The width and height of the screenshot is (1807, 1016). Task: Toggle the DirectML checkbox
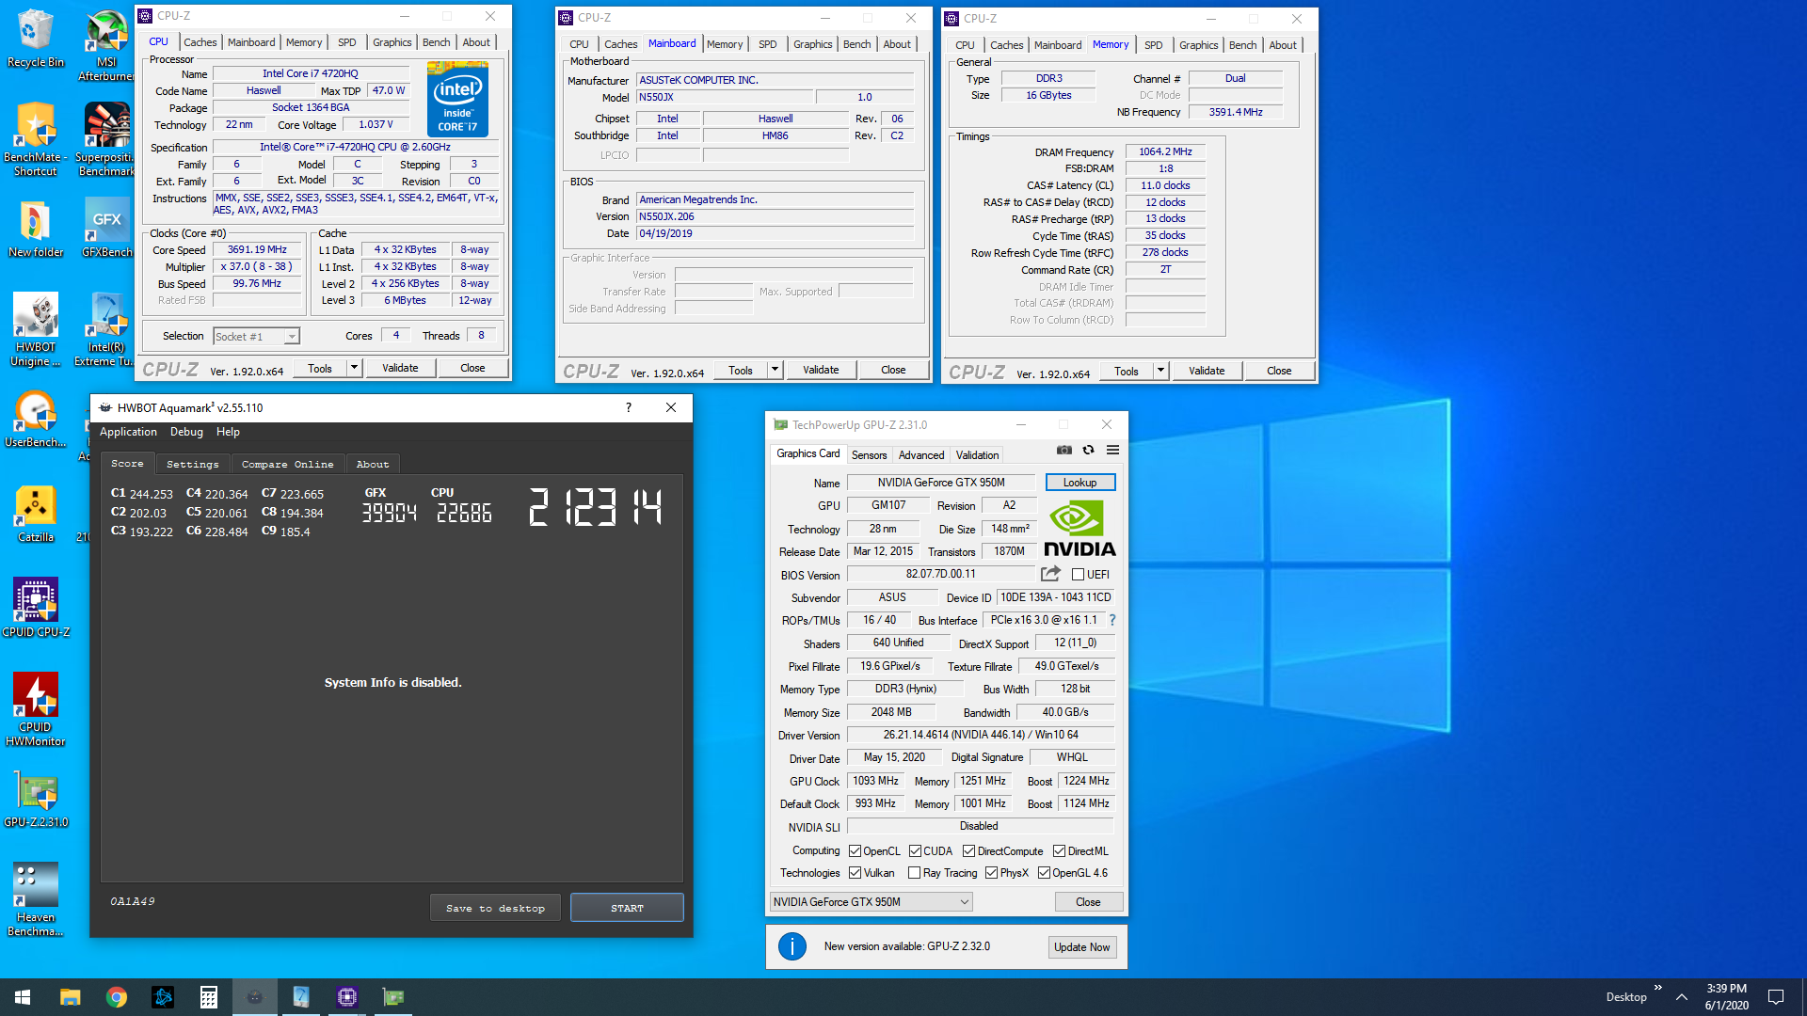click(1059, 851)
